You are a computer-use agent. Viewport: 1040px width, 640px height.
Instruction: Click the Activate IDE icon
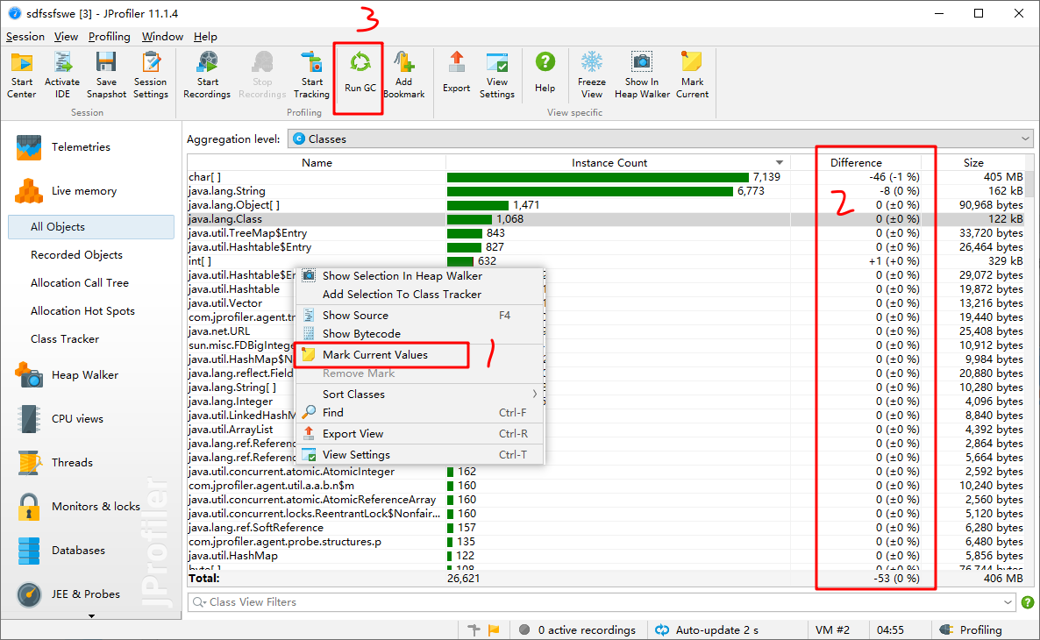62,75
